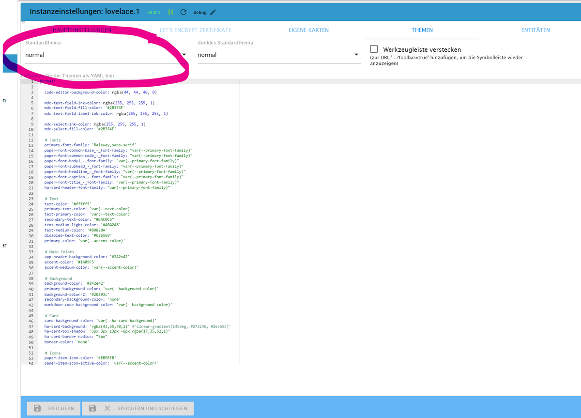Enable Werkzeugleiste verstecken checkbox
The height and width of the screenshot is (418, 581).
click(374, 49)
